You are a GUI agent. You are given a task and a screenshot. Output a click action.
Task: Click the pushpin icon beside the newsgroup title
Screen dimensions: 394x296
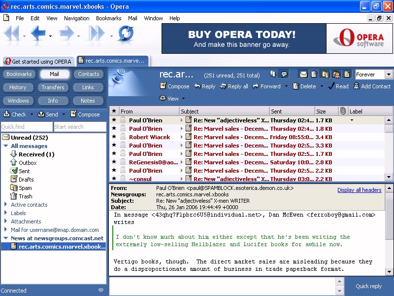tap(118, 76)
